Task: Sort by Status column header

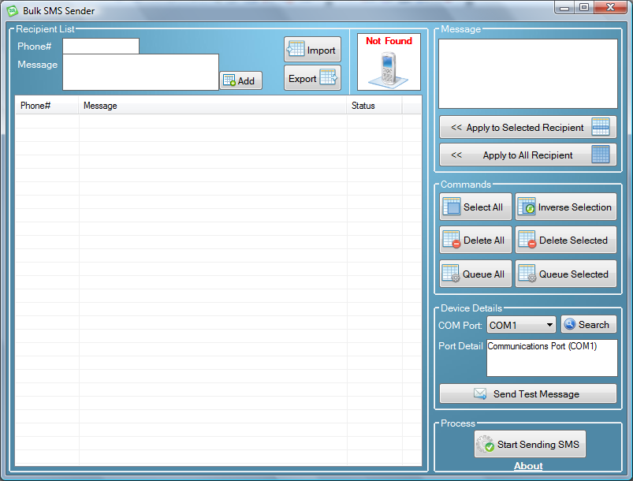Action: pyautogui.click(x=374, y=106)
